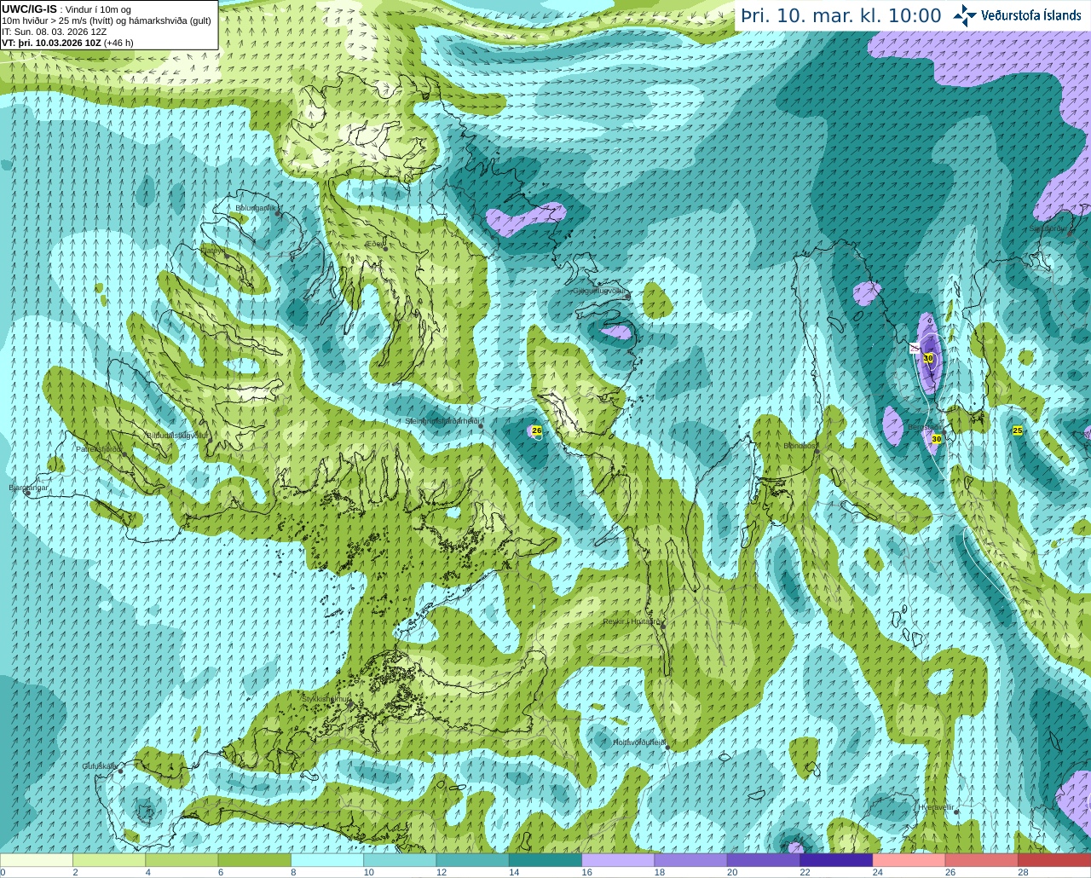Click the Gufuskálar station dot

click(x=120, y=771)
